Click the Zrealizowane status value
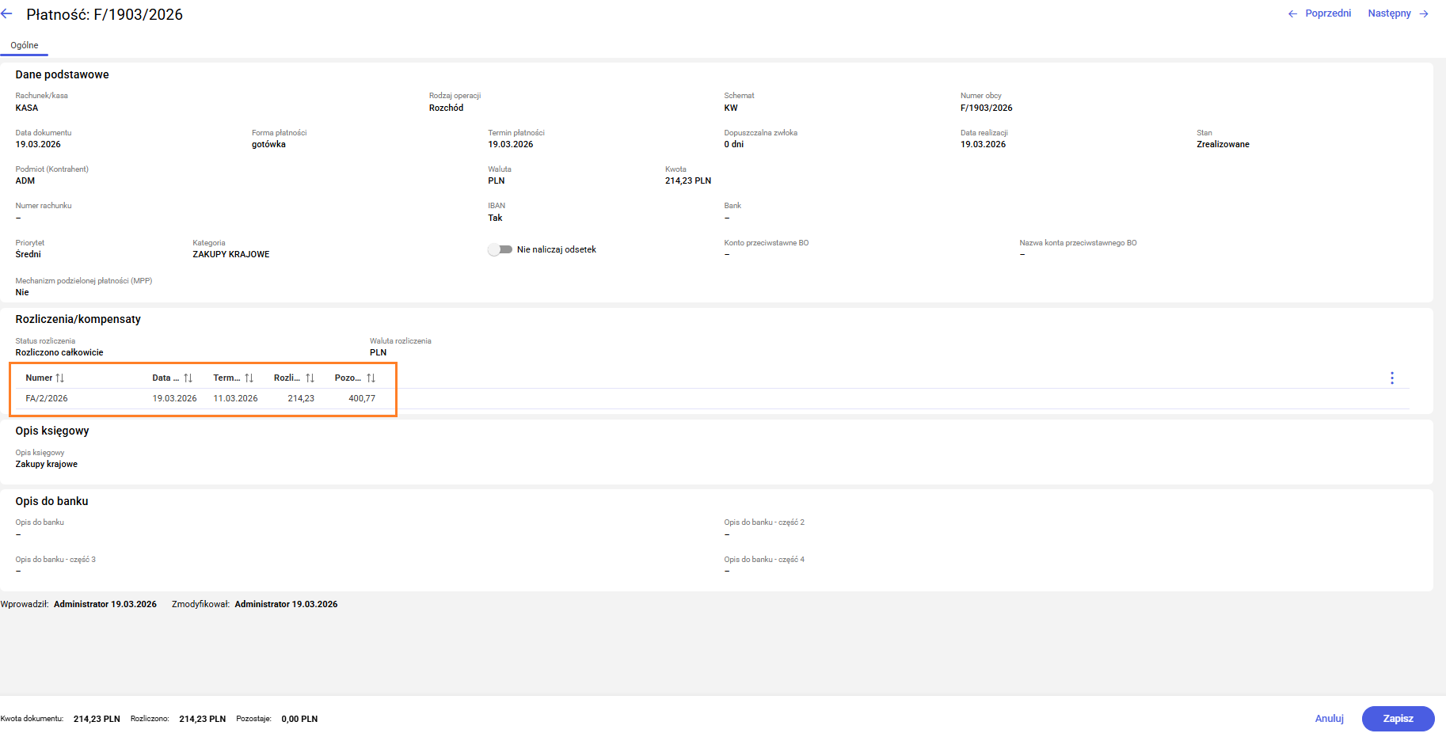 [x=1223, y=145]
